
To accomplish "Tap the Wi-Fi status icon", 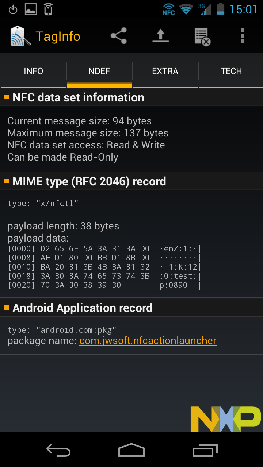I will pos(186,9).
